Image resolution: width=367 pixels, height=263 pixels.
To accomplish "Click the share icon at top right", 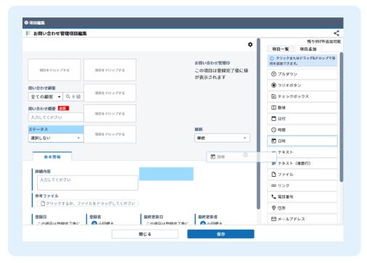I will click(x=337, y=33).
